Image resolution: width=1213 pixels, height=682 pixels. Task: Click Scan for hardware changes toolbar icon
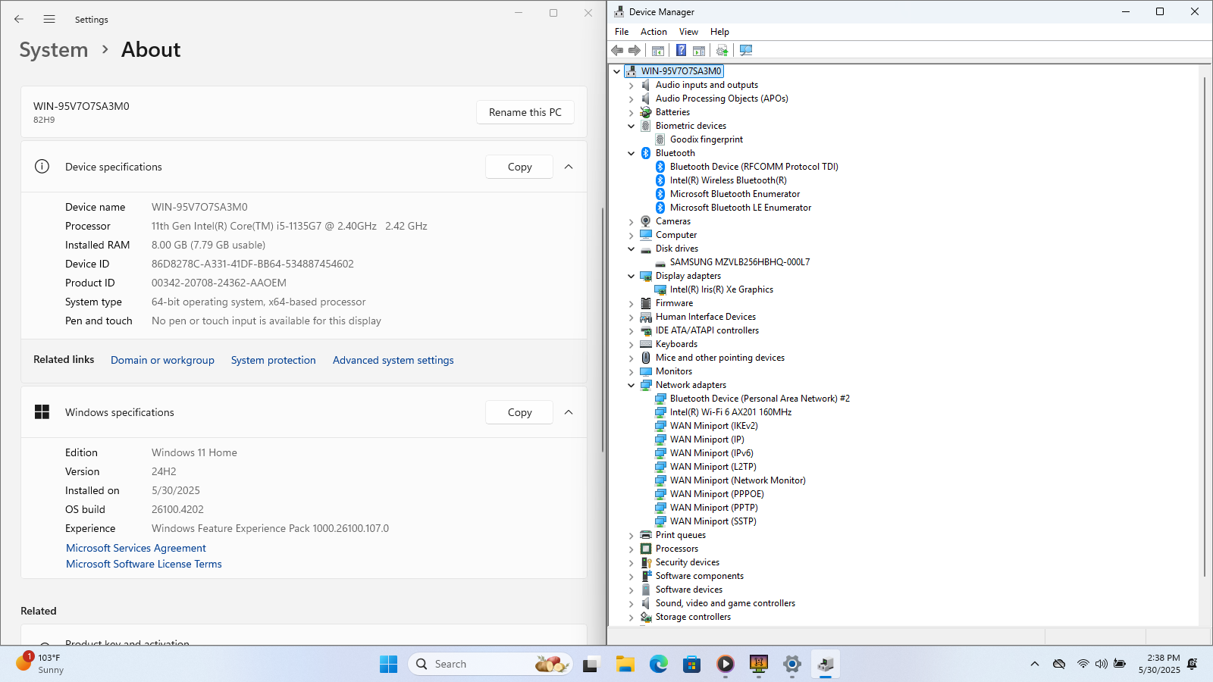point(746,50)
